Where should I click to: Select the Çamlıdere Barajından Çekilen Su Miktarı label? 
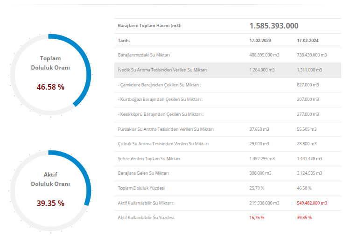159,85
